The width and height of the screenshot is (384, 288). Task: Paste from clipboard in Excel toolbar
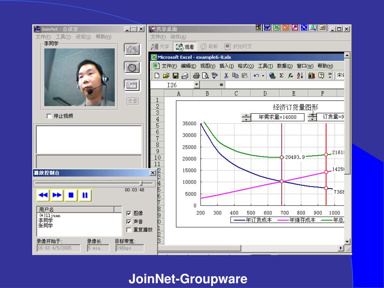244,76
